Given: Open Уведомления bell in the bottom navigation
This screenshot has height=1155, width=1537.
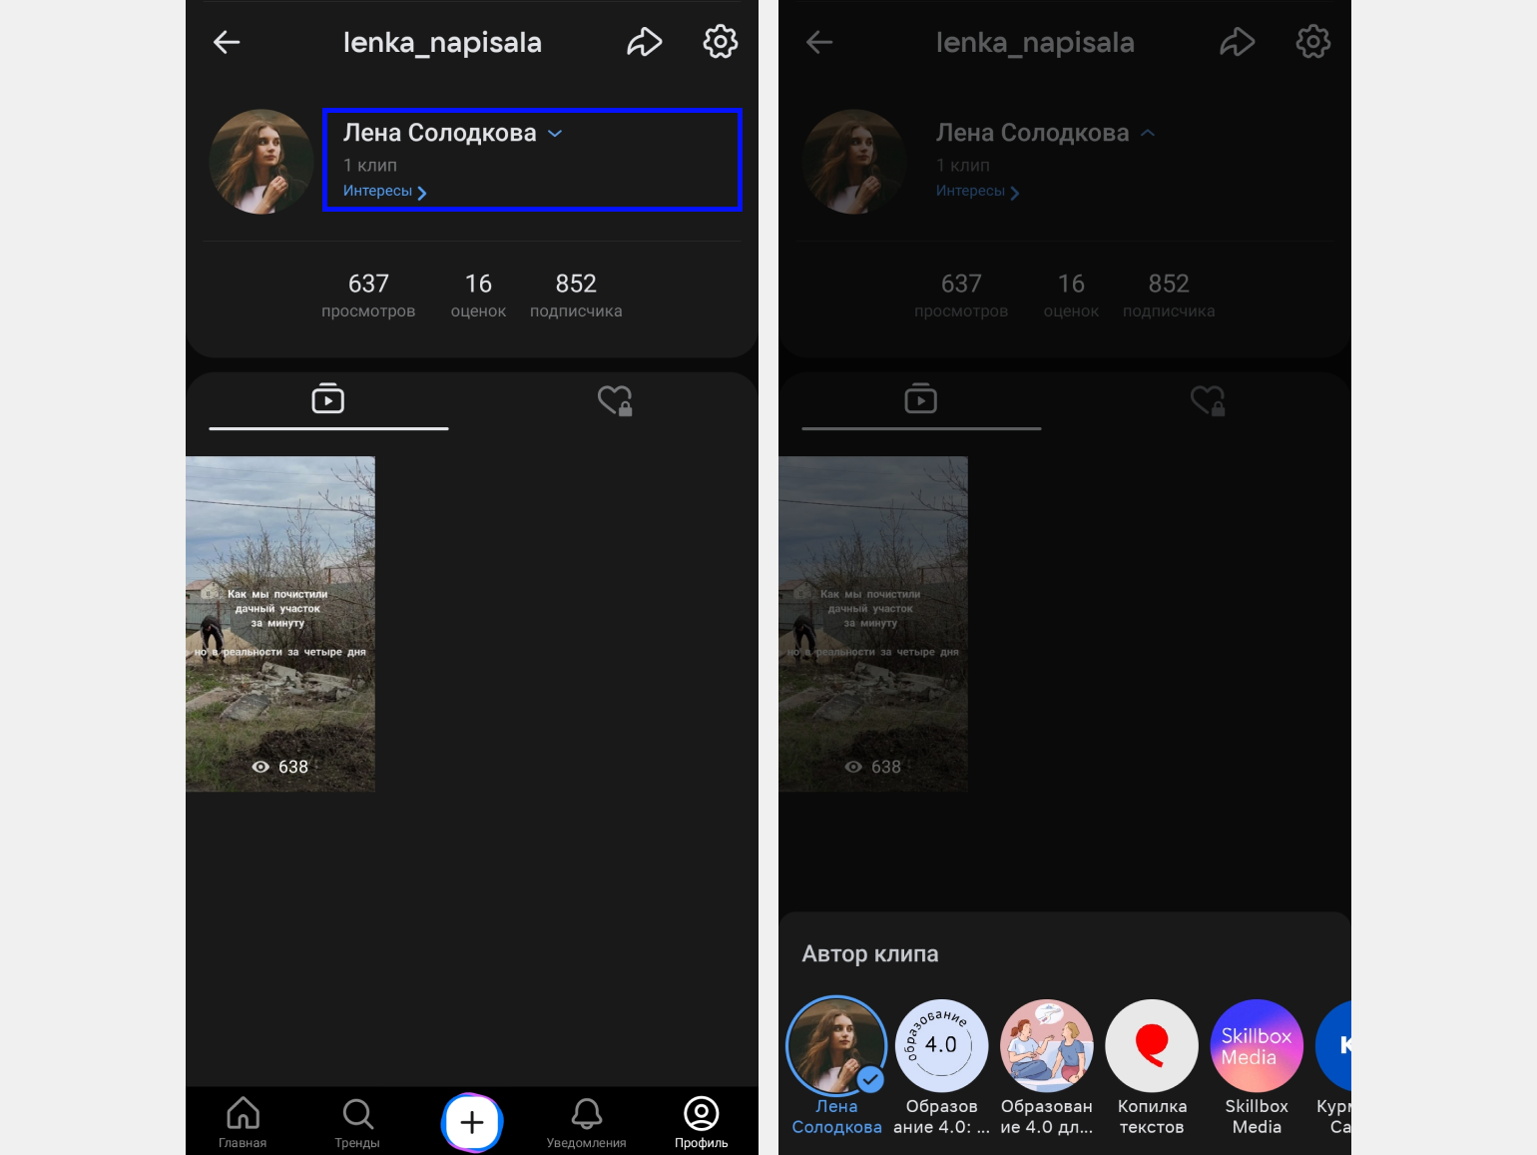Looking at the screenshot, I should (x=587, y=1122).
